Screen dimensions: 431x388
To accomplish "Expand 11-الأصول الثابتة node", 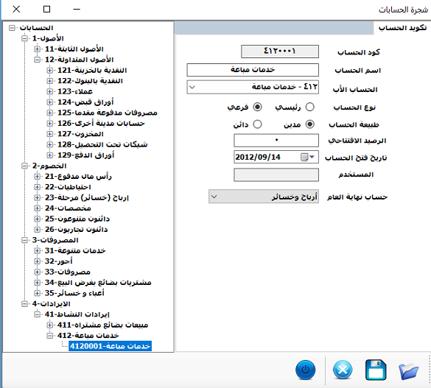I will pos(37,49).
